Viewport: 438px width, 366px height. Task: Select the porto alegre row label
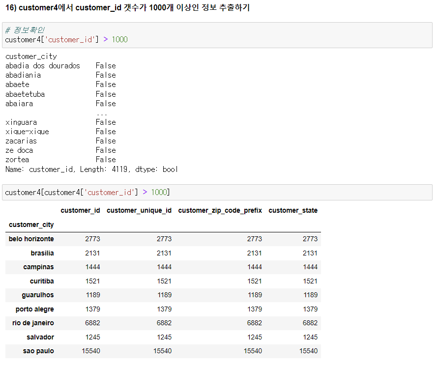[34, 310]
